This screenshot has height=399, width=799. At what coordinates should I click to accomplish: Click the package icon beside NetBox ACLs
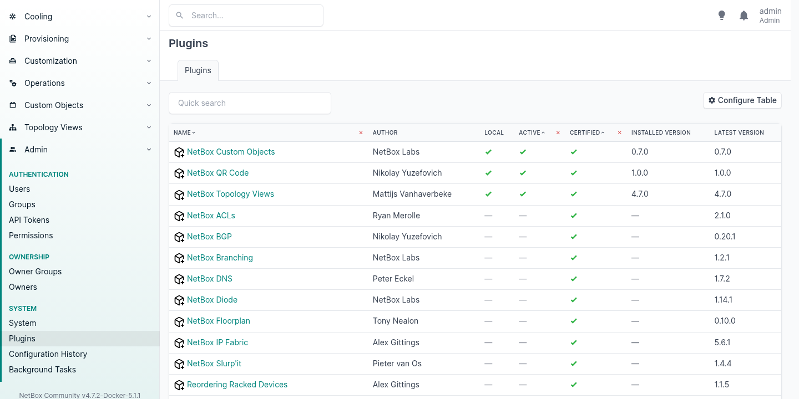pyautogui.click(x=179, y=216)
